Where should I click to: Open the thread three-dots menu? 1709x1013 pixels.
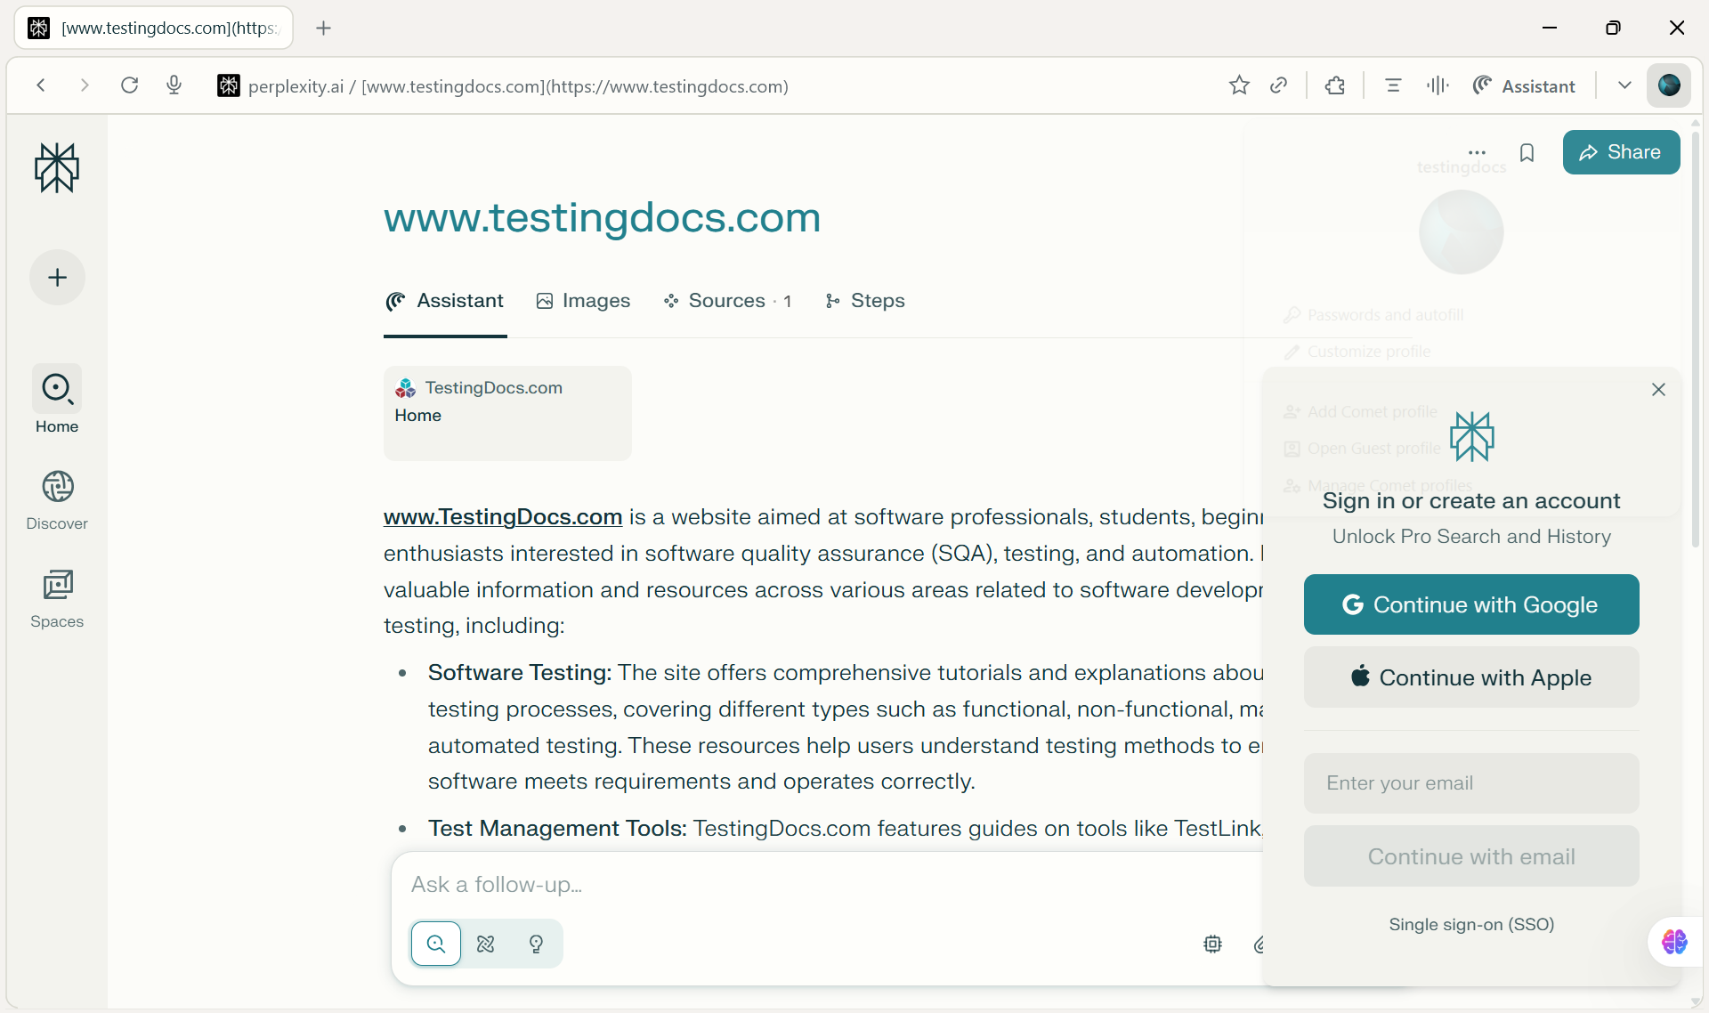[x=1478, y=153]
